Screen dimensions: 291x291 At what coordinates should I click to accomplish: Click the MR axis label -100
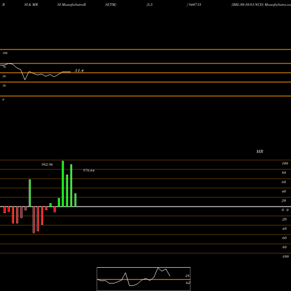pos(285,257)
